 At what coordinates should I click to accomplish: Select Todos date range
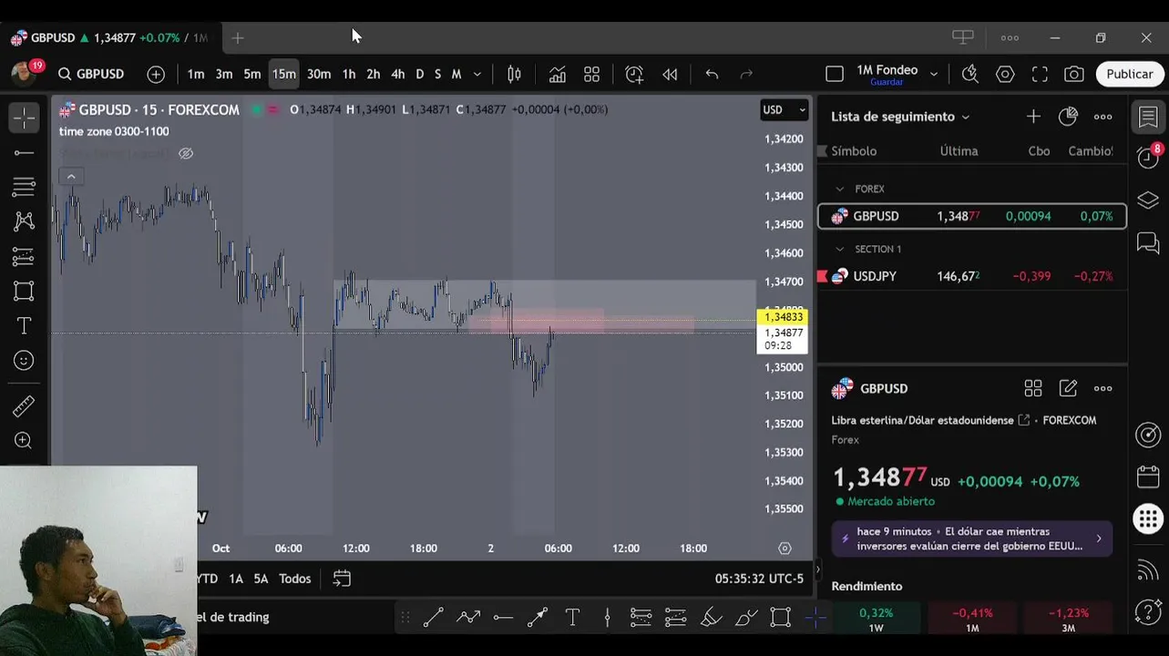click(x=295, y=579)
